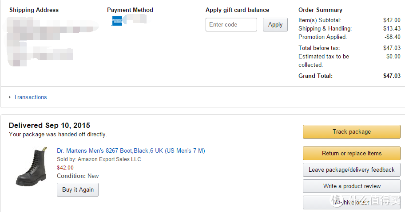405x212 pixels.
Task: Track package for this order
Action: click(352, 132)
